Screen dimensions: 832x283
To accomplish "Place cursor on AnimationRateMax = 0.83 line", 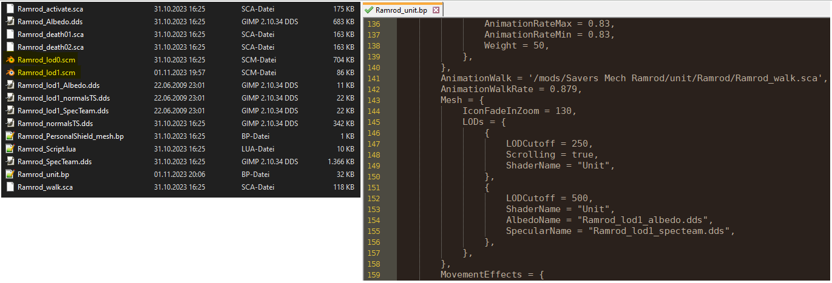I will [x=549, y=24].
